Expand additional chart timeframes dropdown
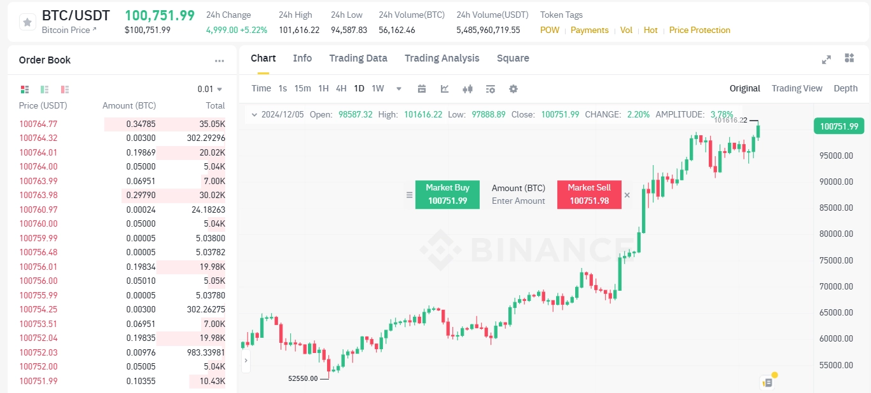 pos(398,90)
